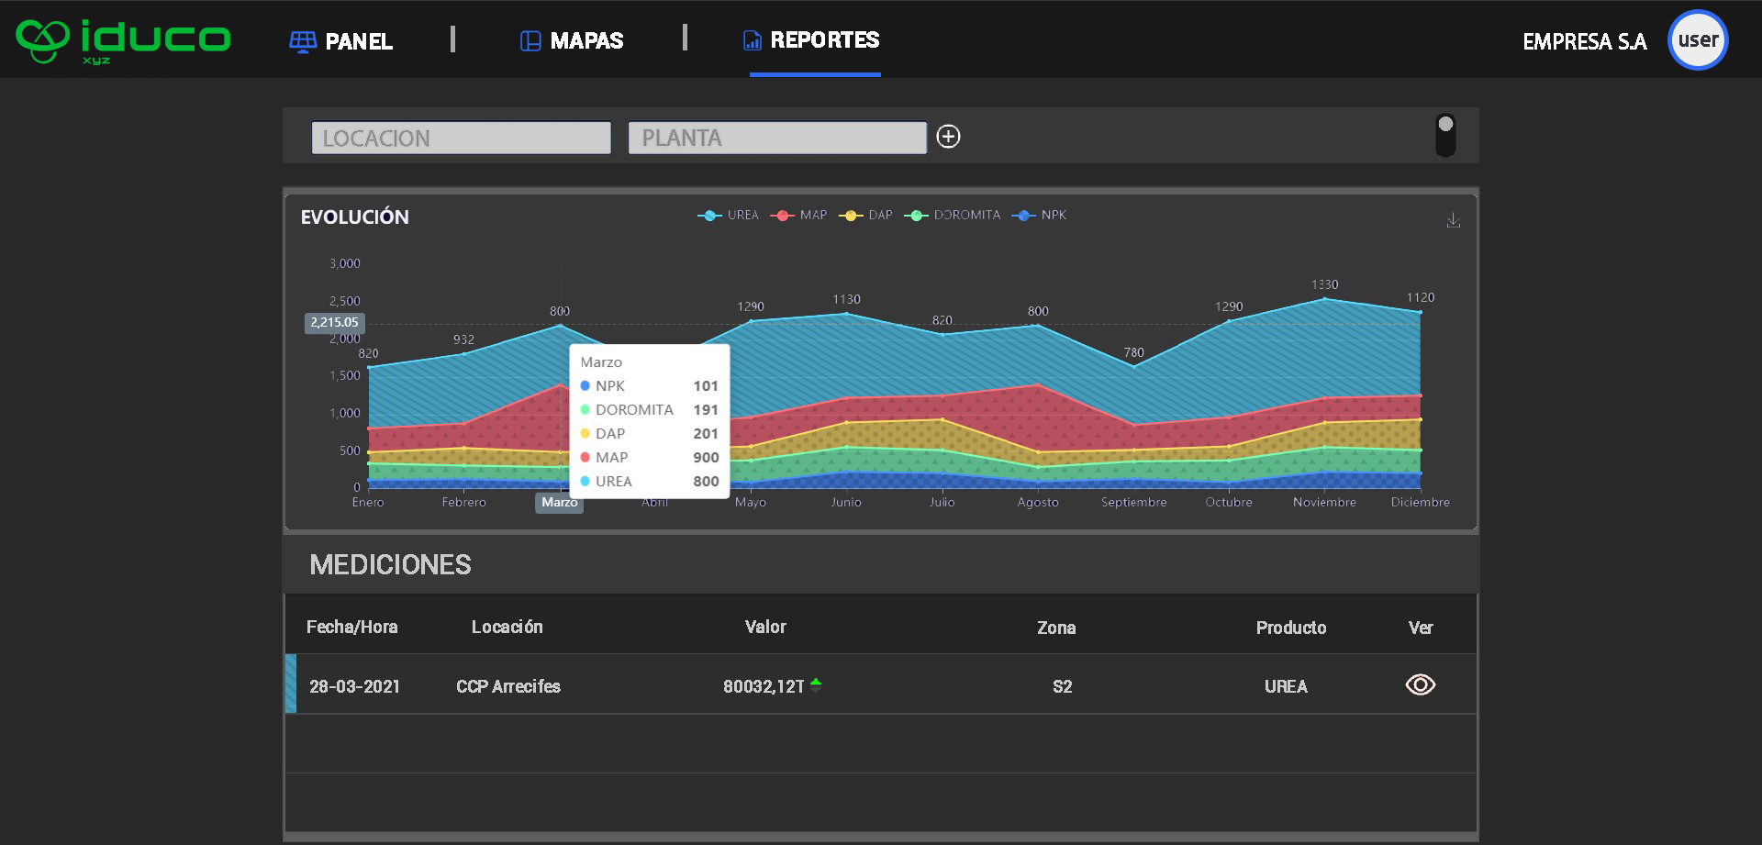Open the LOCACION dropdown
The height and width of the screenshot is (845, 1762).
(x=461, y=138)
